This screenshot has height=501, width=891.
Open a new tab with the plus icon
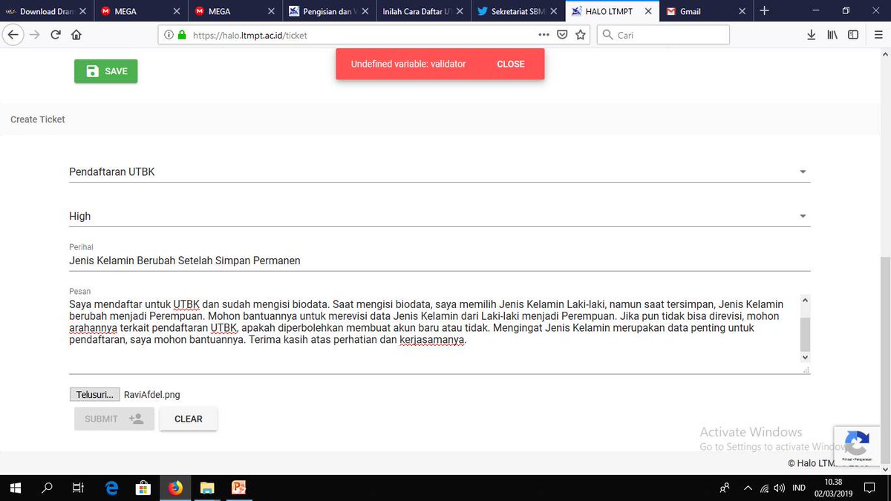click(764, 10)
